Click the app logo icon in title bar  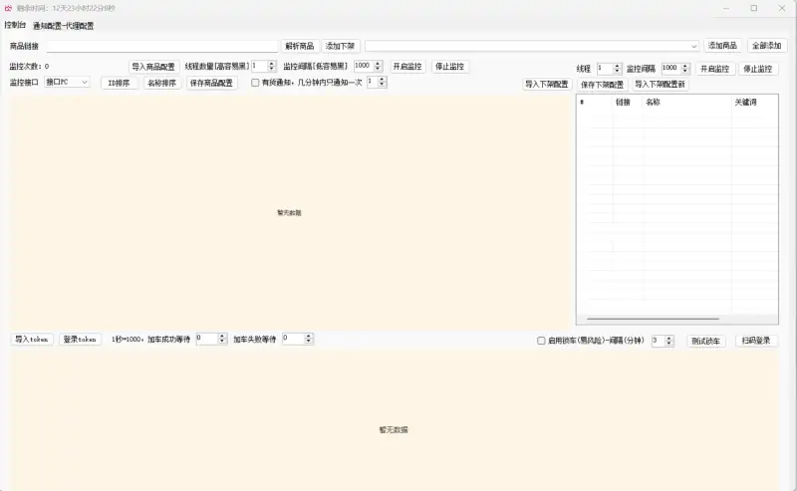[8, 8]
